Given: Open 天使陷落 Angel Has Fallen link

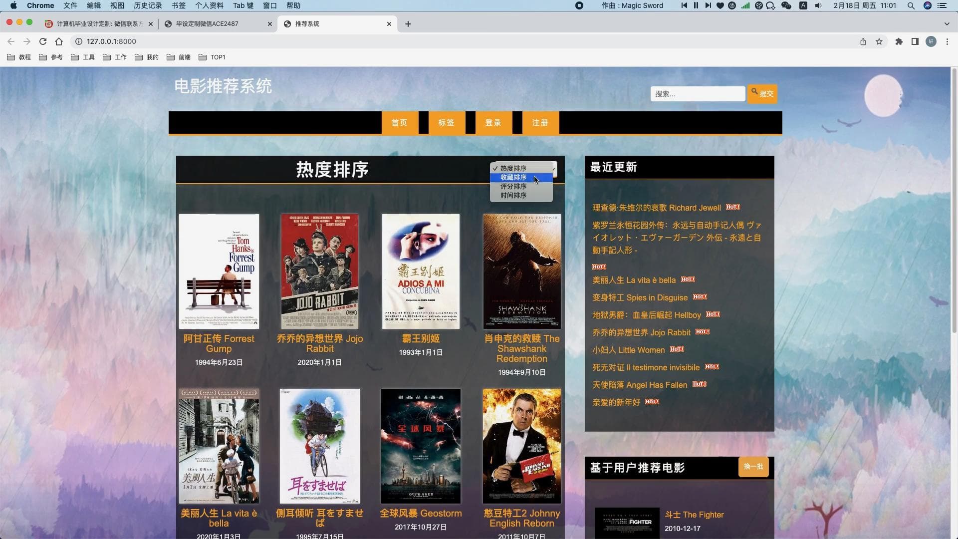Looking at the screenshot, I should [640, 385].
